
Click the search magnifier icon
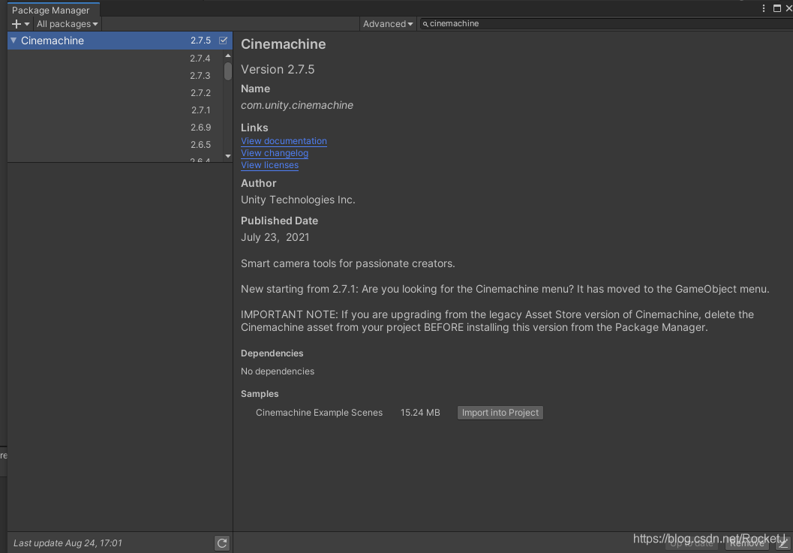click(x=425, y=24)
